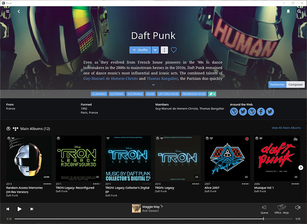Open the Facebook link icon
Image resolution: width=307 pixels, height=224 pixels.
pos(261,112)
